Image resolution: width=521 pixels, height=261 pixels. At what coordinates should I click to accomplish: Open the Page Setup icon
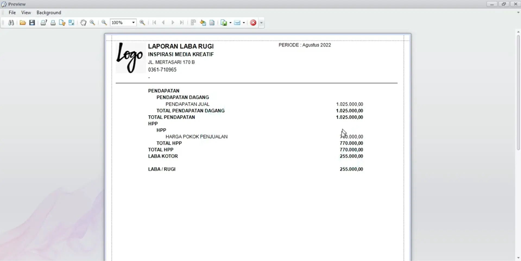pos(62,23)
